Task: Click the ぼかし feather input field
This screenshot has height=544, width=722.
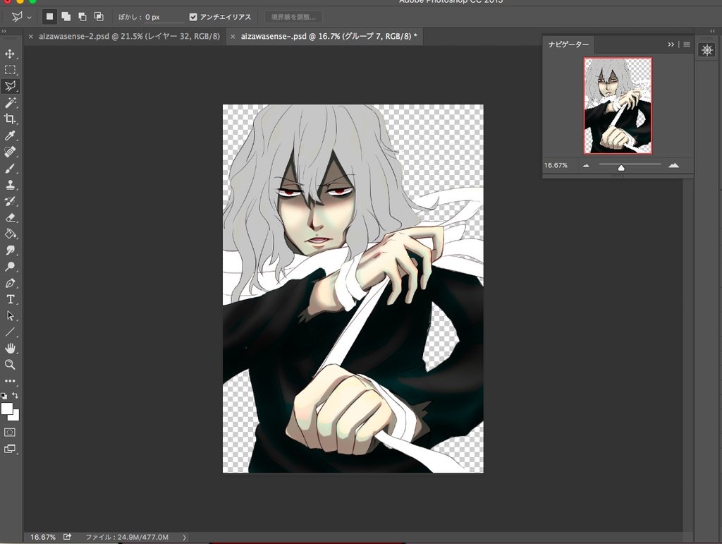Action: point(164,17)
